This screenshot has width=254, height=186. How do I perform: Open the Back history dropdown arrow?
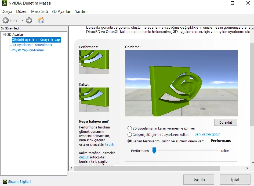point(22,21)
